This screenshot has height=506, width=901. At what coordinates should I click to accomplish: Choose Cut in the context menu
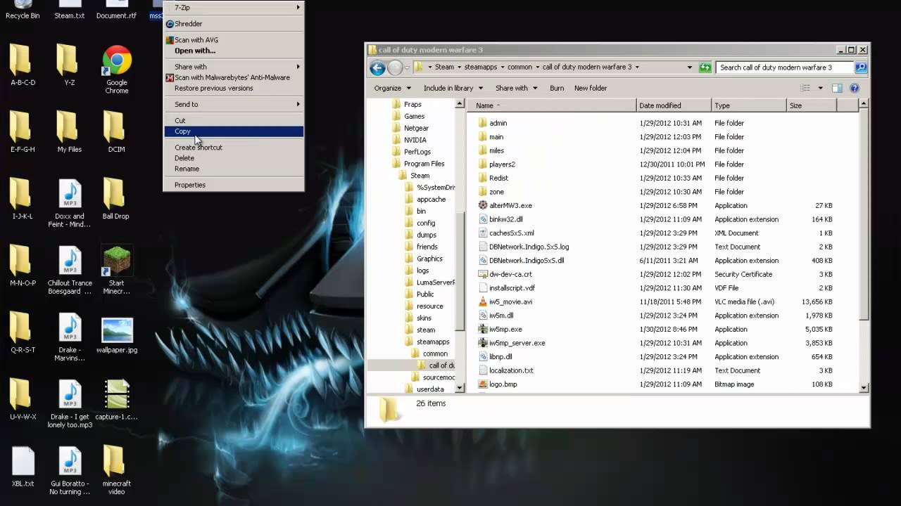pos(234,121)
